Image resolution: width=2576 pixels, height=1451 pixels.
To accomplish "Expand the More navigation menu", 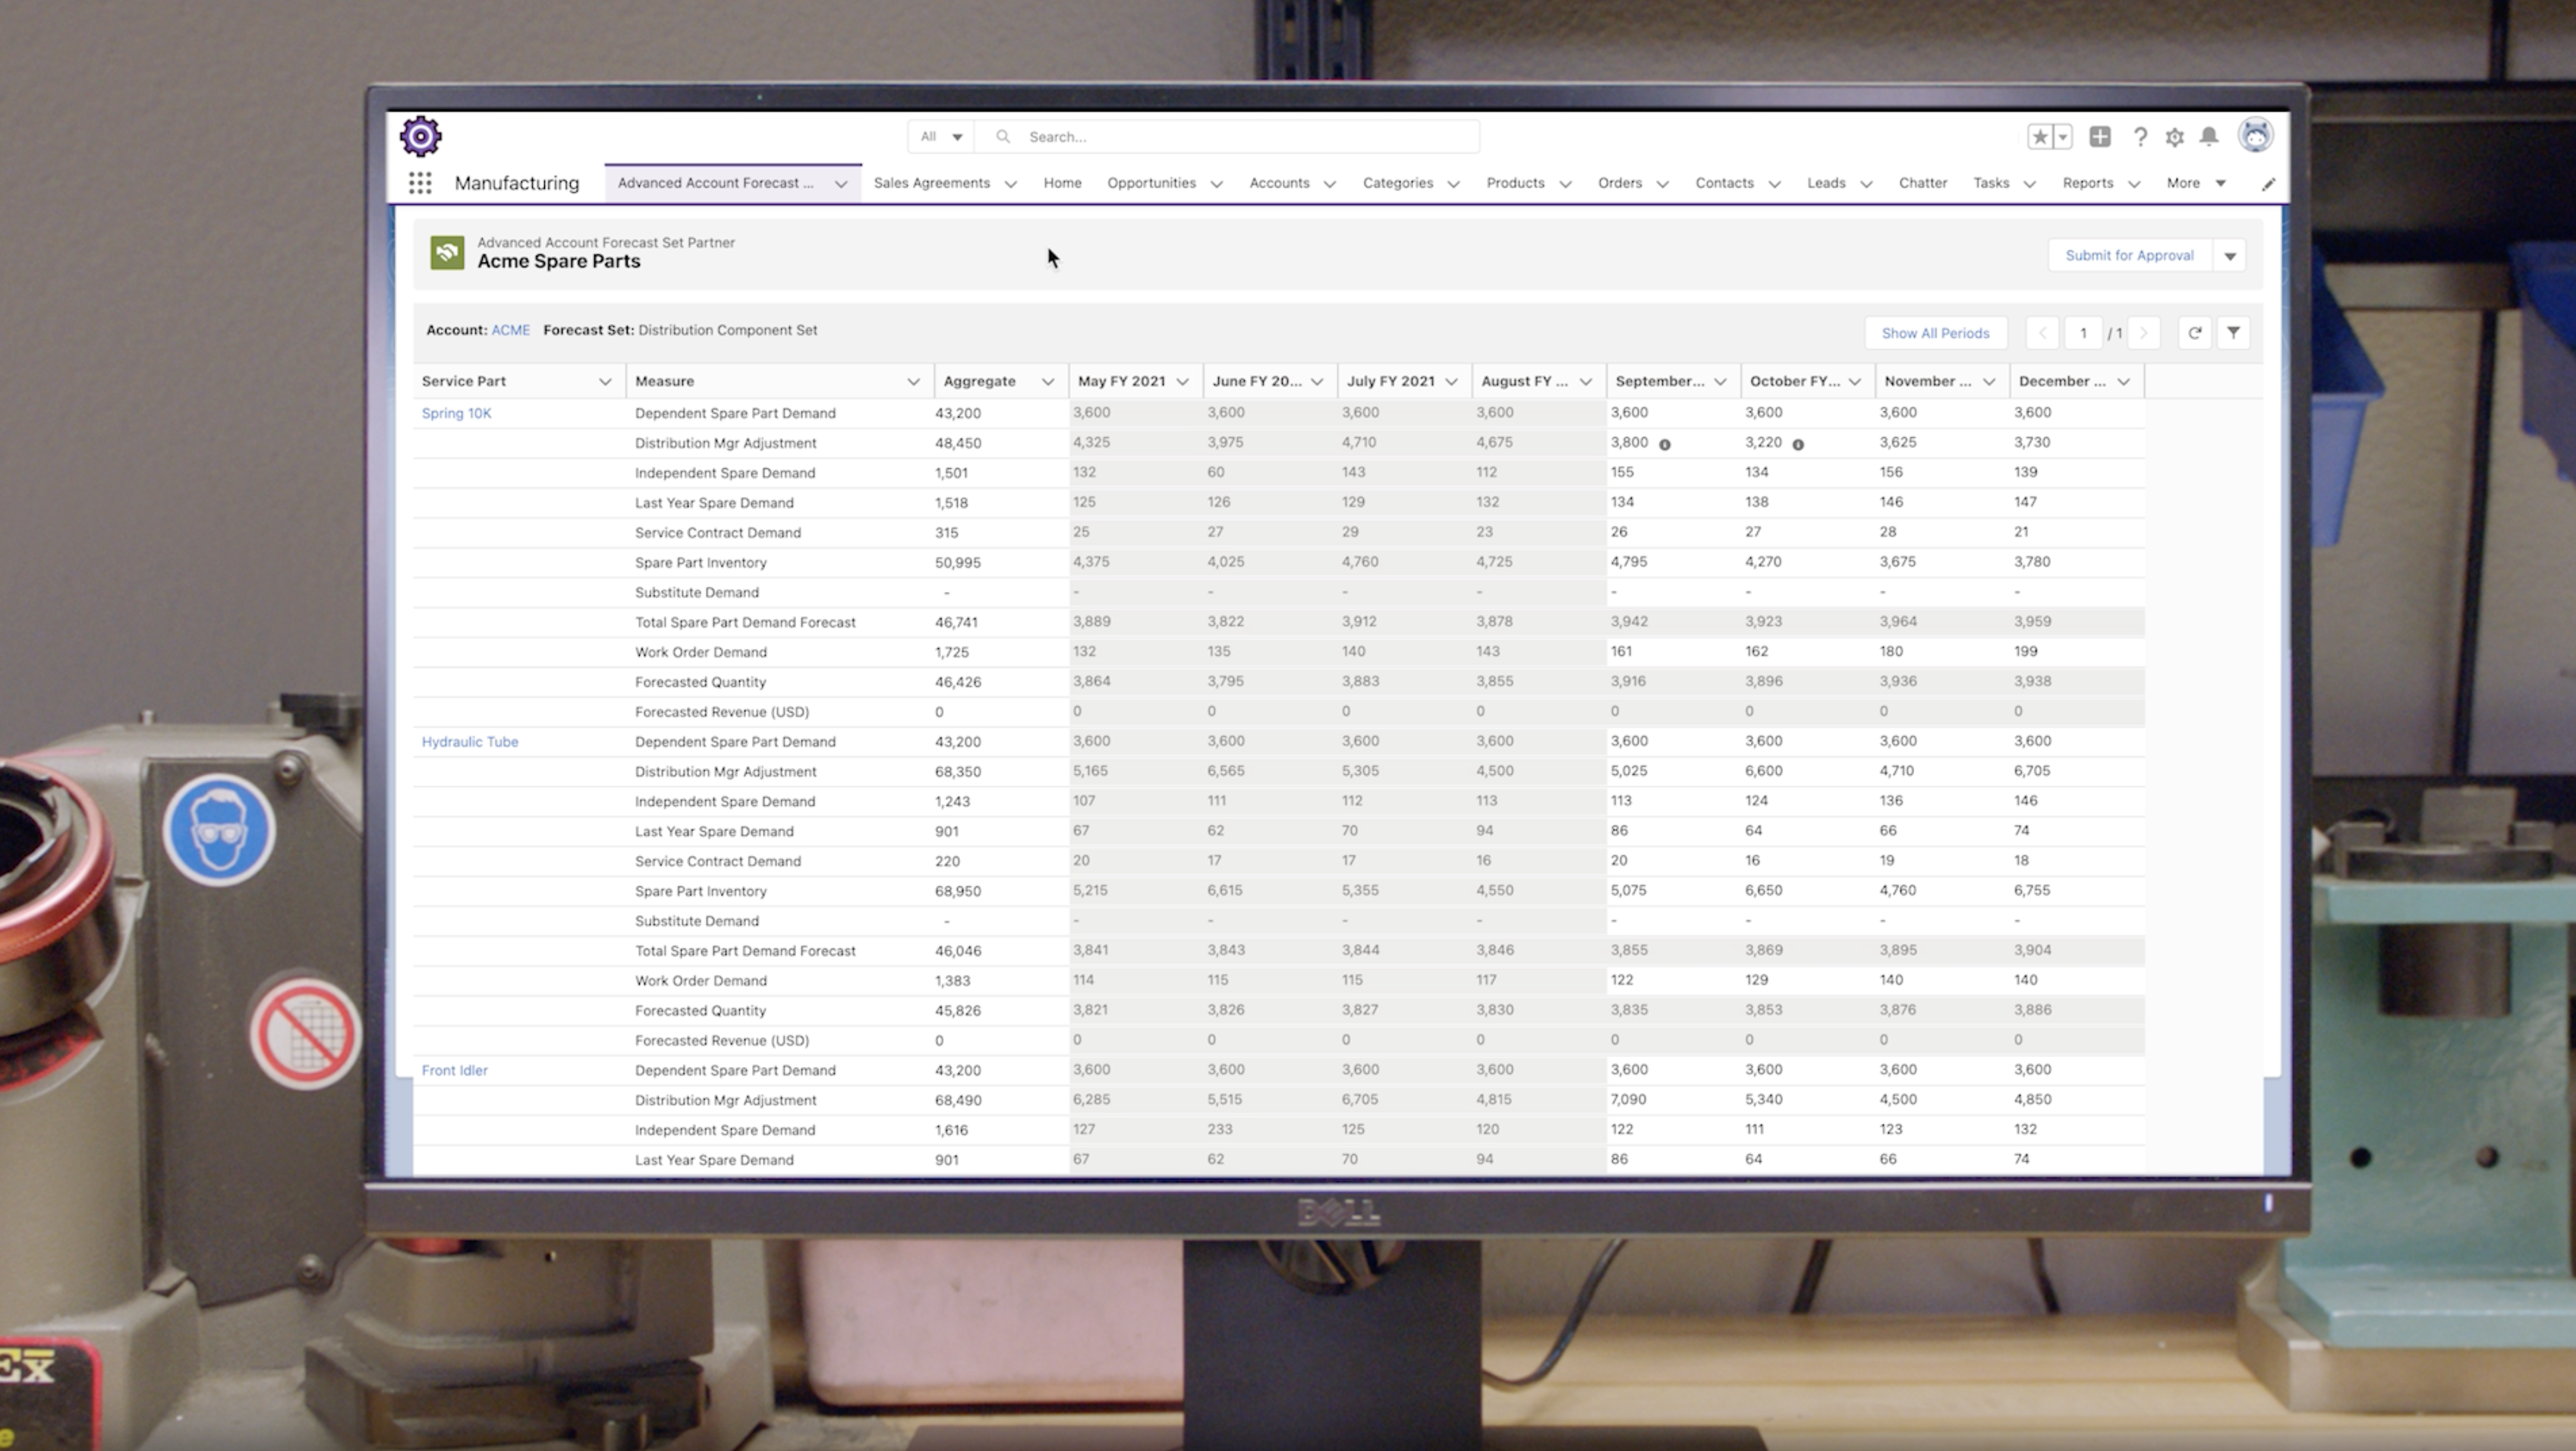I will [2196, 183].
